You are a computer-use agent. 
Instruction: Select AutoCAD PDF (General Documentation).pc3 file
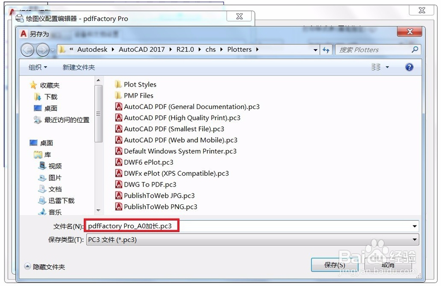point(187,106)
